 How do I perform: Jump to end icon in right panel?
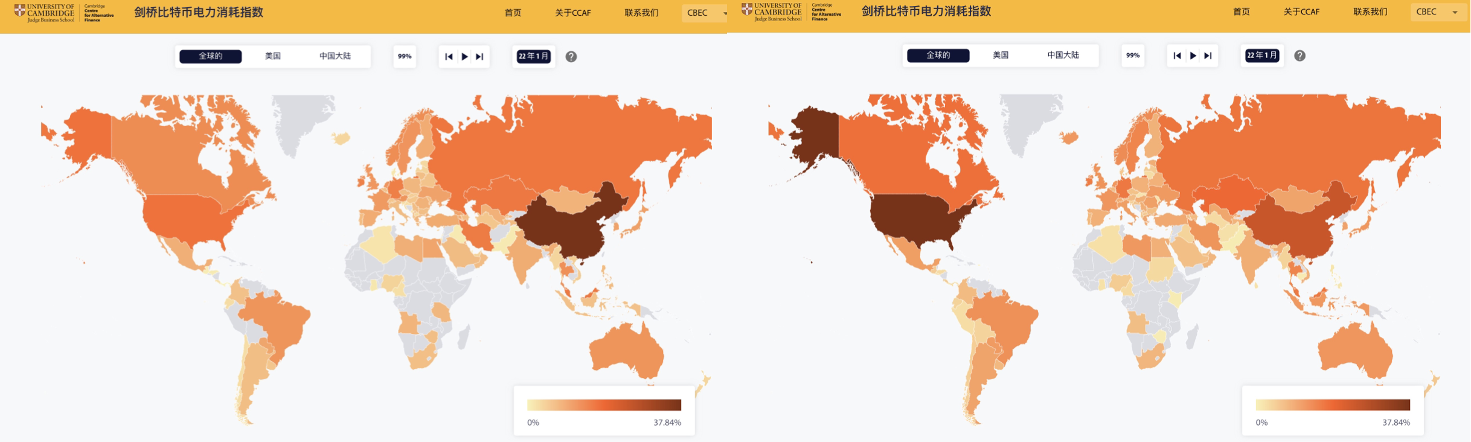tap(1208, 56)
